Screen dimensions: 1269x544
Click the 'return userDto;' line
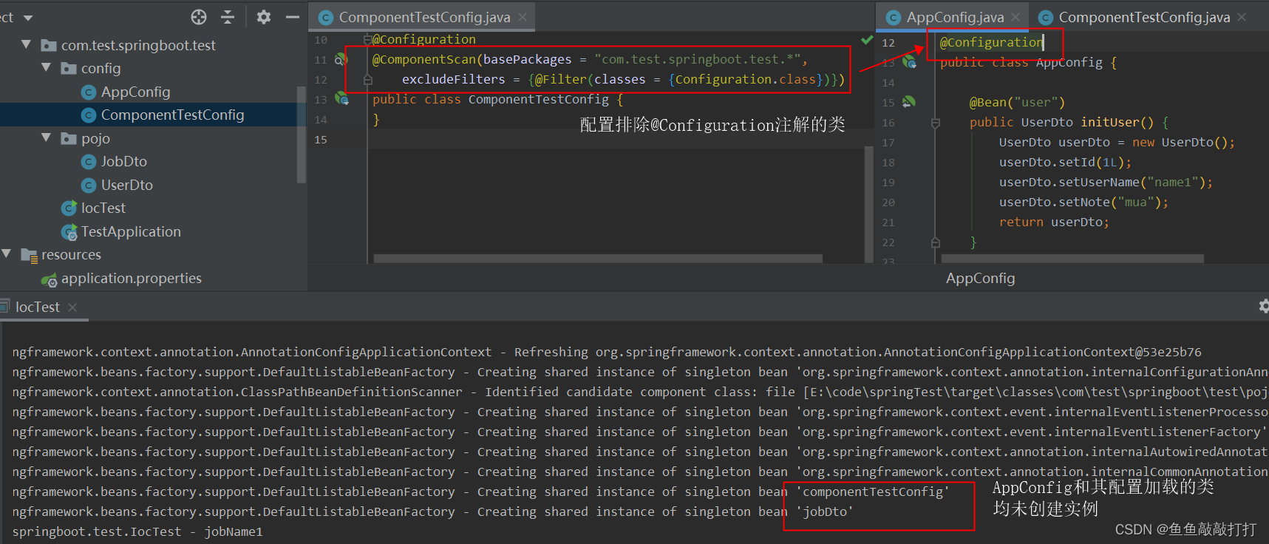(1054, 222)
